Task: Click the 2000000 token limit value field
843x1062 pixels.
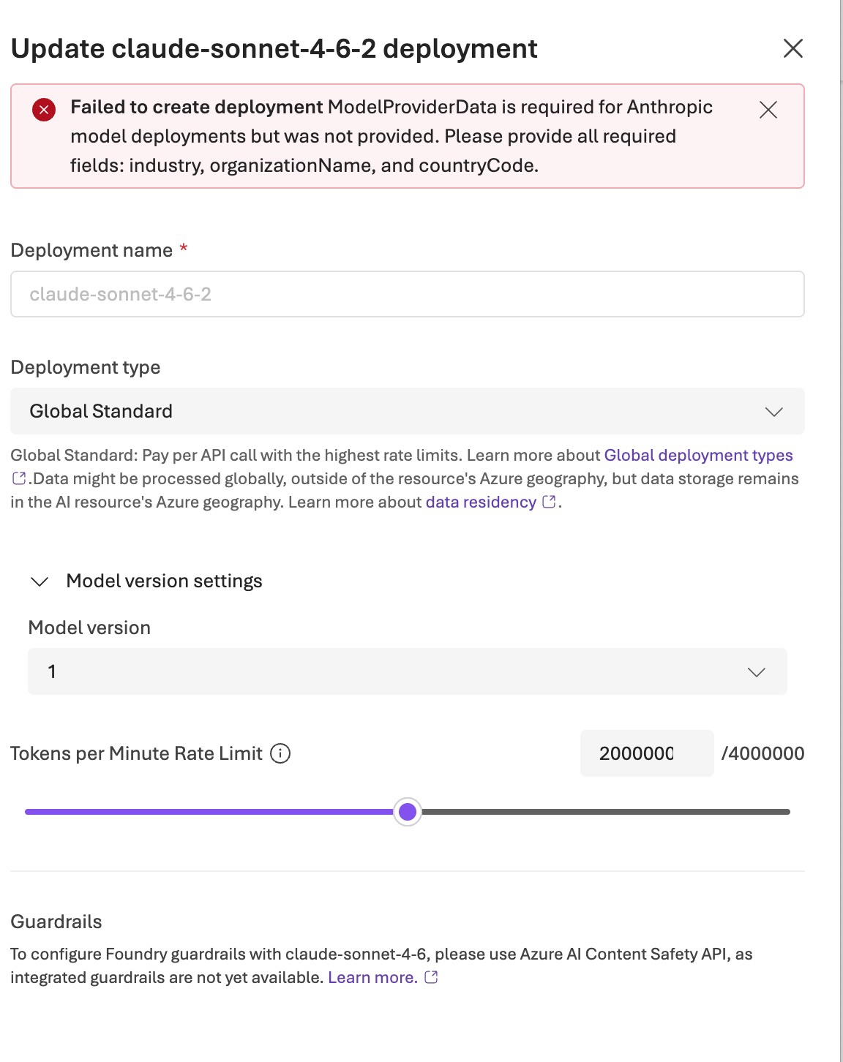Action: (647, 753)
